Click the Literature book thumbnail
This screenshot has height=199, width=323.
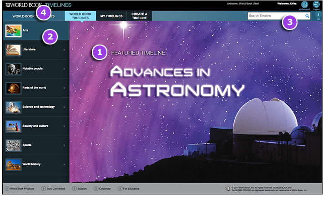coord(13,50)
